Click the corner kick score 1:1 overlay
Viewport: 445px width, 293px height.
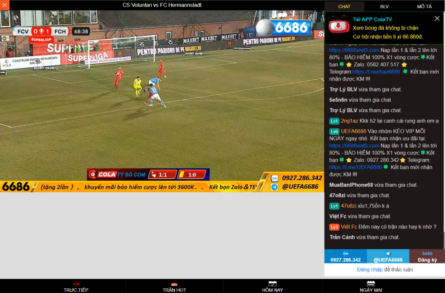point(162,175)
